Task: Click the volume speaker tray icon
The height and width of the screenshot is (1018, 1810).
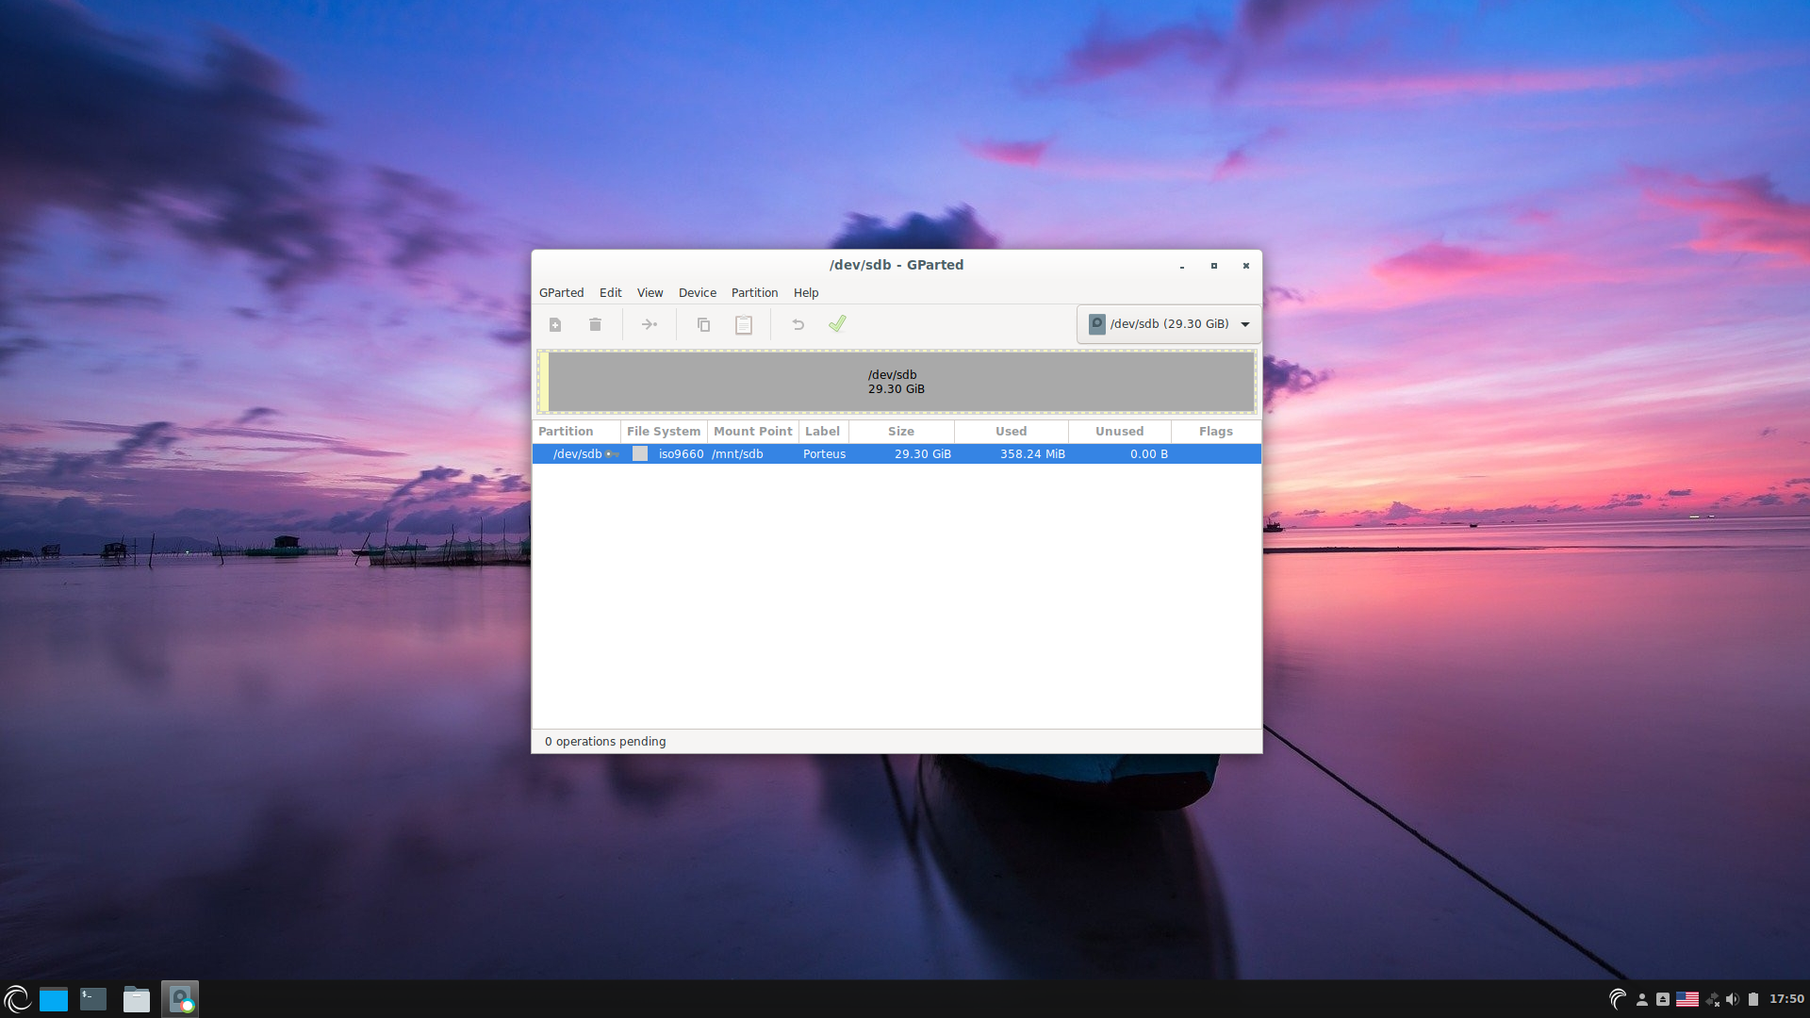Action: (x=1733, y=999)
